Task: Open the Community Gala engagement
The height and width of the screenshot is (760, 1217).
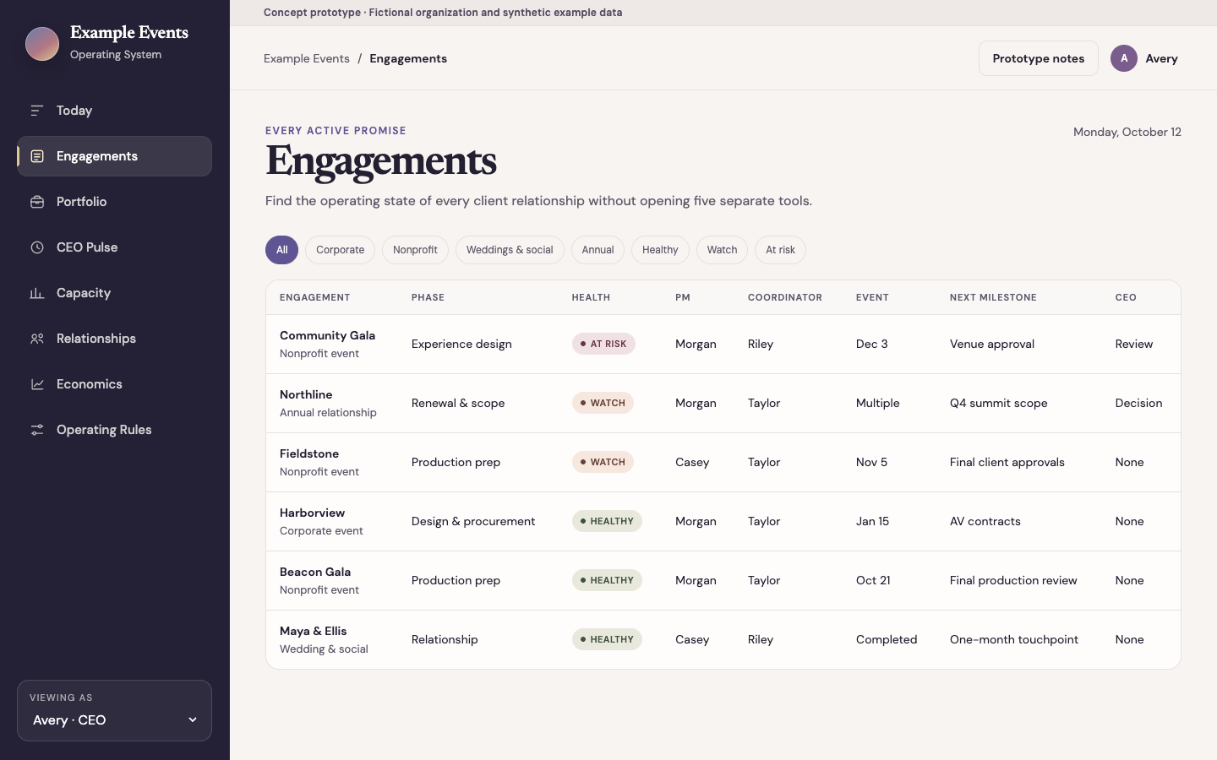Action: tap(723, 345)
